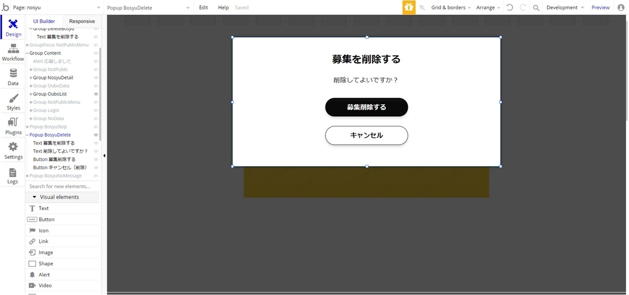Toggle visibility of Group NoData
Image resolution: width=629 pixels, height=295 pixels.
tap(96, 118)
